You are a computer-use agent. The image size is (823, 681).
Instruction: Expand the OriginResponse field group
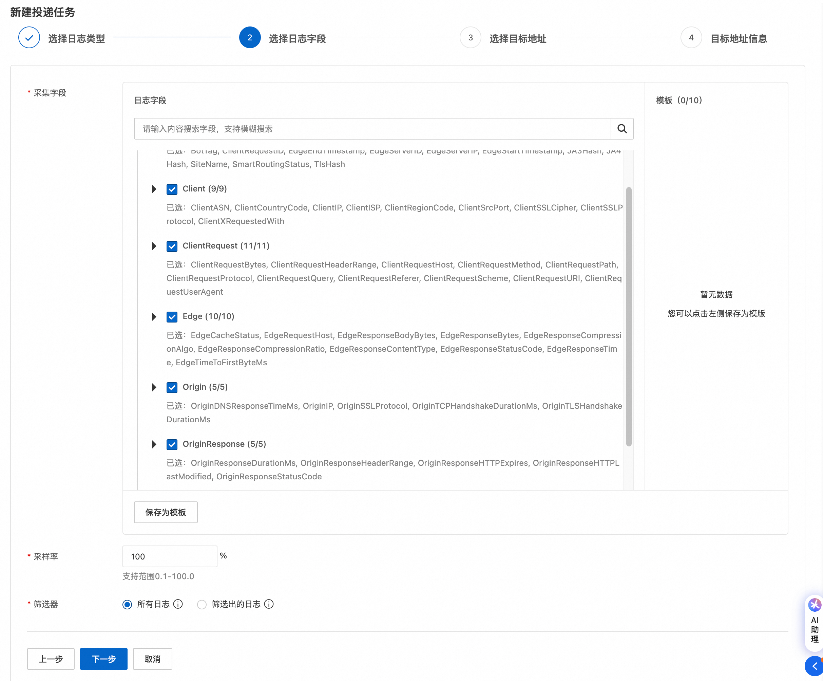pyautogui.click(x=154, y=444)
